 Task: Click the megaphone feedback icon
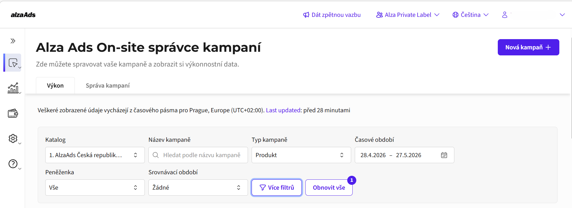306,15
